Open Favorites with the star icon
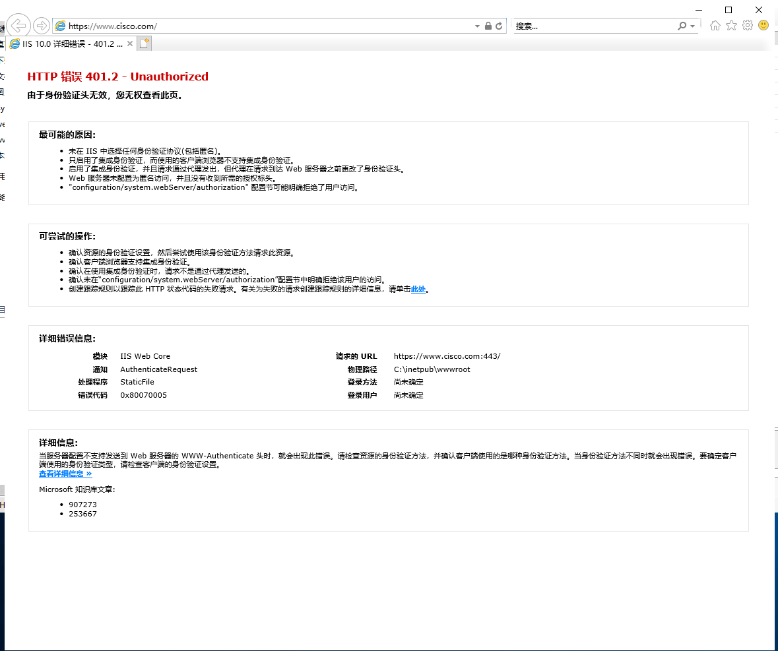The width and height of the screenshot is (778, 651). click(x=731, y=26)
